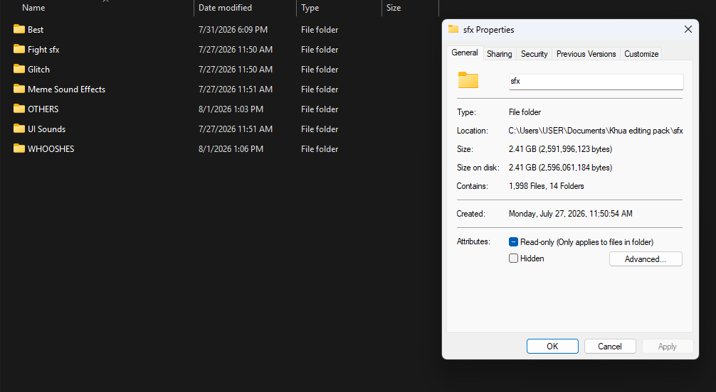The height and width of the screenshot is (392, 716).
Task: Click the Created date value
Action: tap(570, 213)
